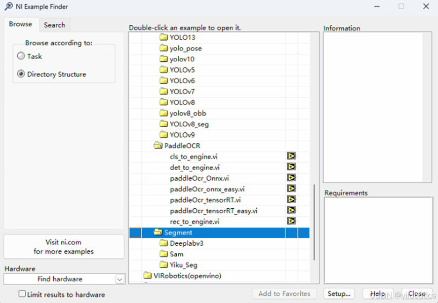Select det_to_engine.vi example name
Viewport: 438px width, 303px height.
[x=195, y=167]
